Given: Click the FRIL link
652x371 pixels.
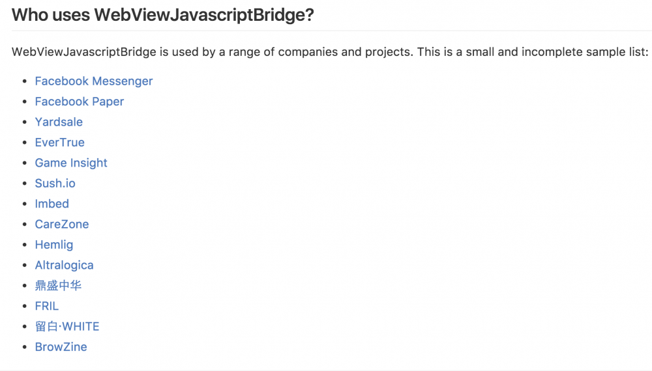Looking at the screenshot, I should click(x=46, y=306).
